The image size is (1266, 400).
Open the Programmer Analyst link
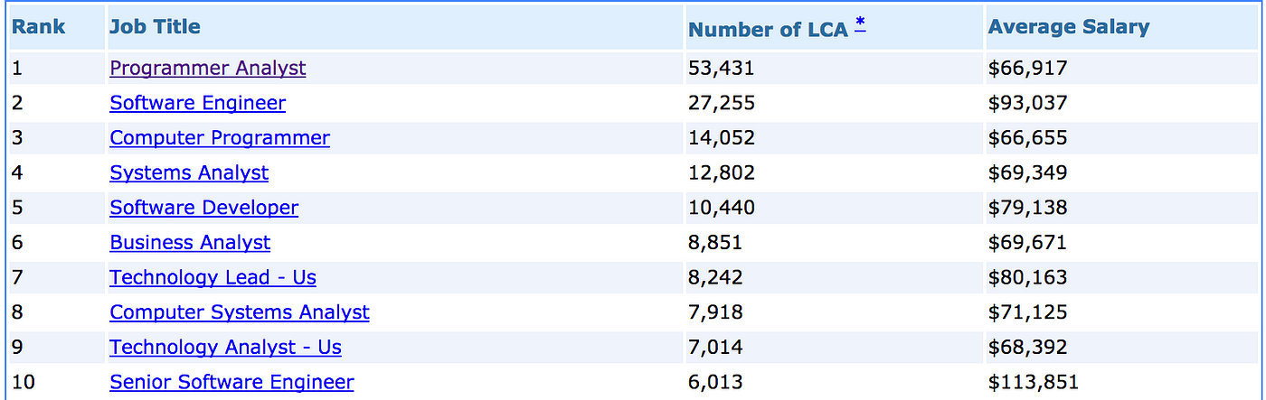pos(208,68)
